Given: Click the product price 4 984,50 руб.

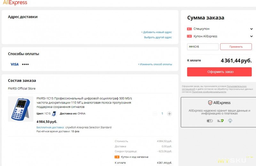Looking at the screenshot, I should 47,122.
